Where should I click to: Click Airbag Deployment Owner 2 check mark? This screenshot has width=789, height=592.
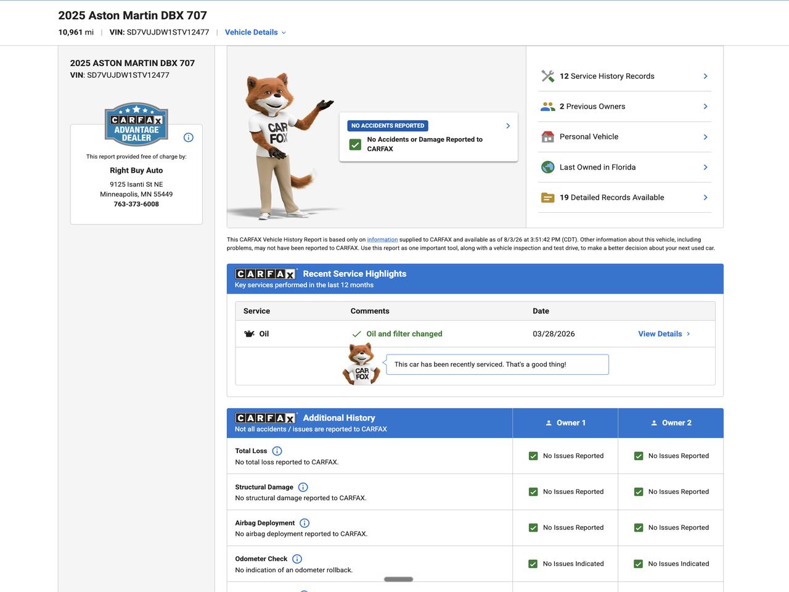pyautogui.click(x=639, y=528)
